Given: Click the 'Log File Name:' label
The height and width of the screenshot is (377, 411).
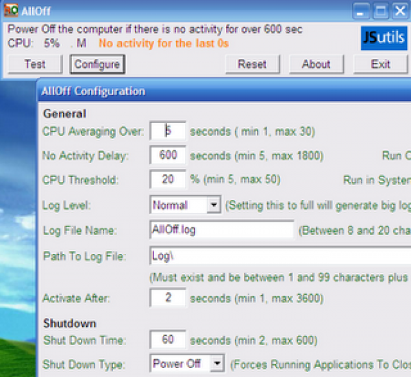Looking at the screenshot, I should coord(80,231).
